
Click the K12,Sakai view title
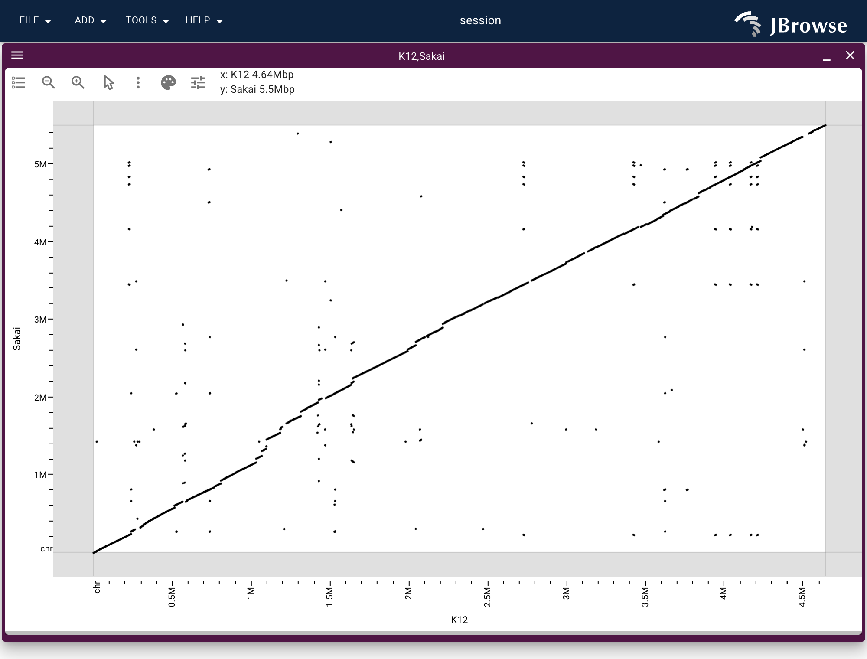click(421, 56)
